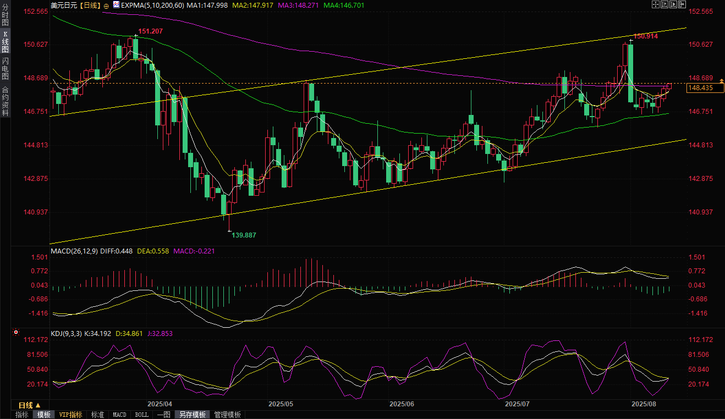Click the 美元日元【日线】 chart title

(75, 5)
